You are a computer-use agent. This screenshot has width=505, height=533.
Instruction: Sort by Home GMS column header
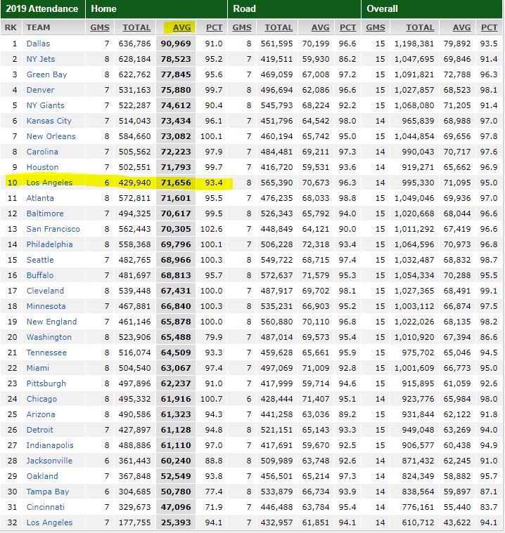pos(100,27)
